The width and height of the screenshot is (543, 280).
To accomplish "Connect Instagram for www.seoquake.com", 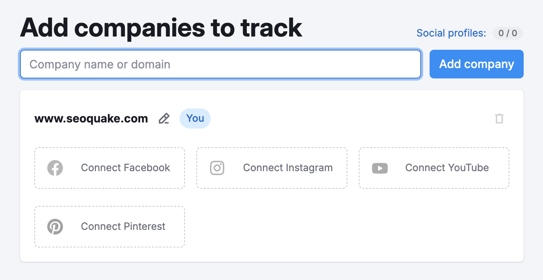I will tap(271, 168).
